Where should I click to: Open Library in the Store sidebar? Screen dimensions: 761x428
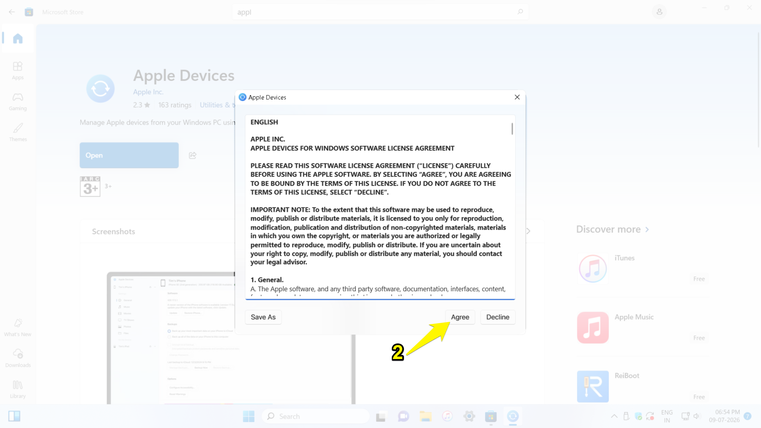(x=18, y=389)
